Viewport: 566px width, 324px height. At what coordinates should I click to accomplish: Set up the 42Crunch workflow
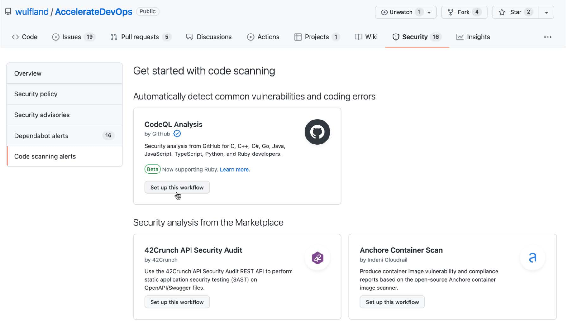(177, 302)
